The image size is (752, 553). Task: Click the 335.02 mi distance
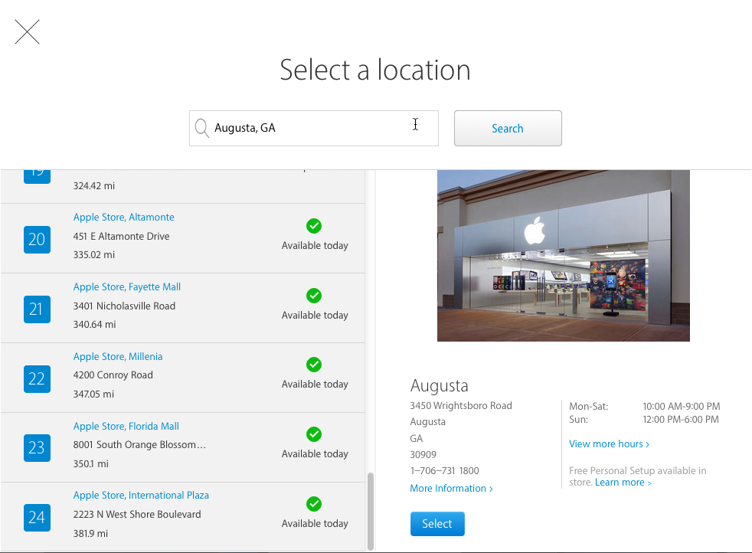94,255
